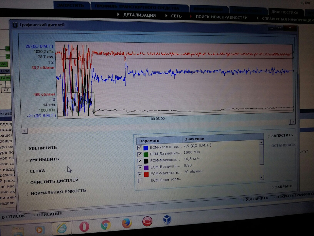Click axis label -490 об/мин
Screen dimensions: 314x236
44,94
